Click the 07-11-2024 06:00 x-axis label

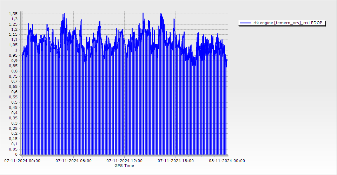pos(74,161)
